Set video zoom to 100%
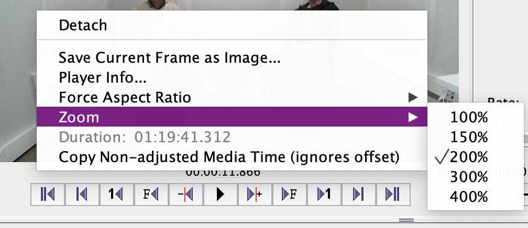Viewport: 528px width, 228px height. [x=469, y=118]
